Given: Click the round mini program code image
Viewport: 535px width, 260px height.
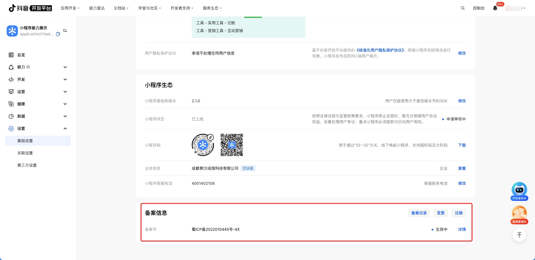Looking at the screenshot, I should (203, 145).
